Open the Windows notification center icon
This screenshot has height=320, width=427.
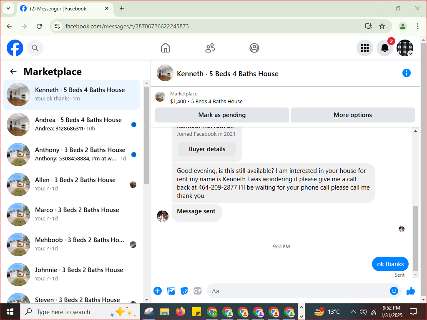point(413,312)
